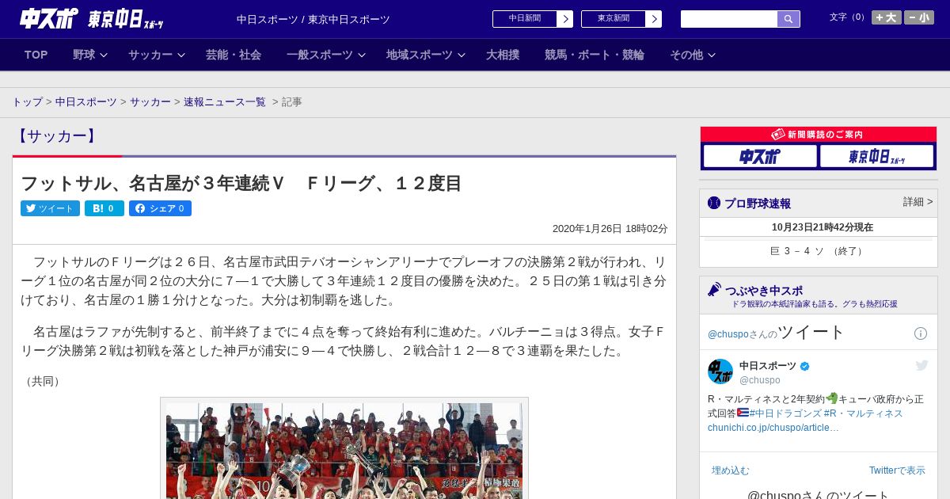Click #中日ドラゴンズ hashtag in tweet
The image size is (950, 499).
pos(785,413)
